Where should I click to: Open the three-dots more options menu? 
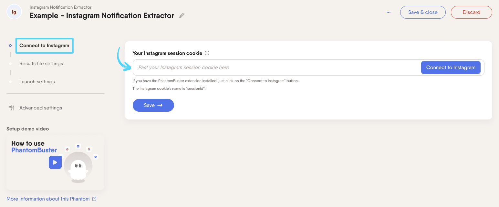coord(389,12)
